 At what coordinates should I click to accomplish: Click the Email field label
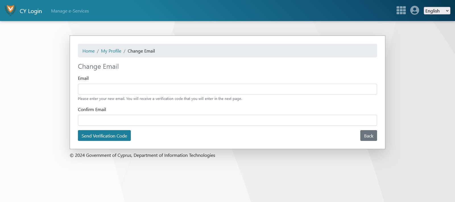pyautogui.click(x=83, y=78)
